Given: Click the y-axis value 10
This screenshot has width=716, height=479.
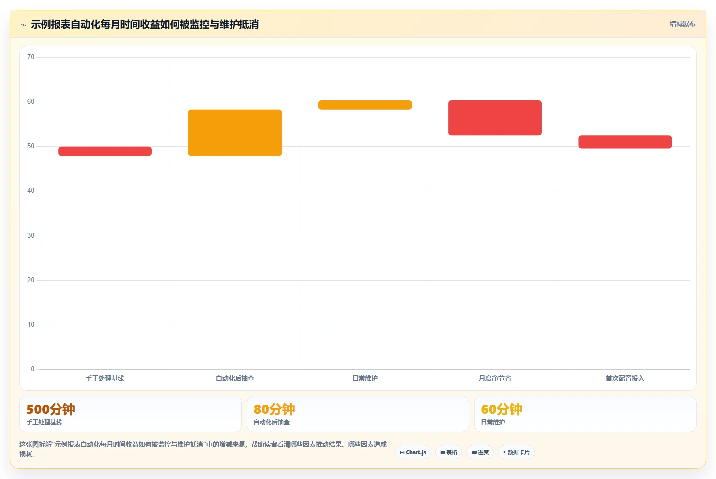Looking at the screenshot, I should [31, 325].
